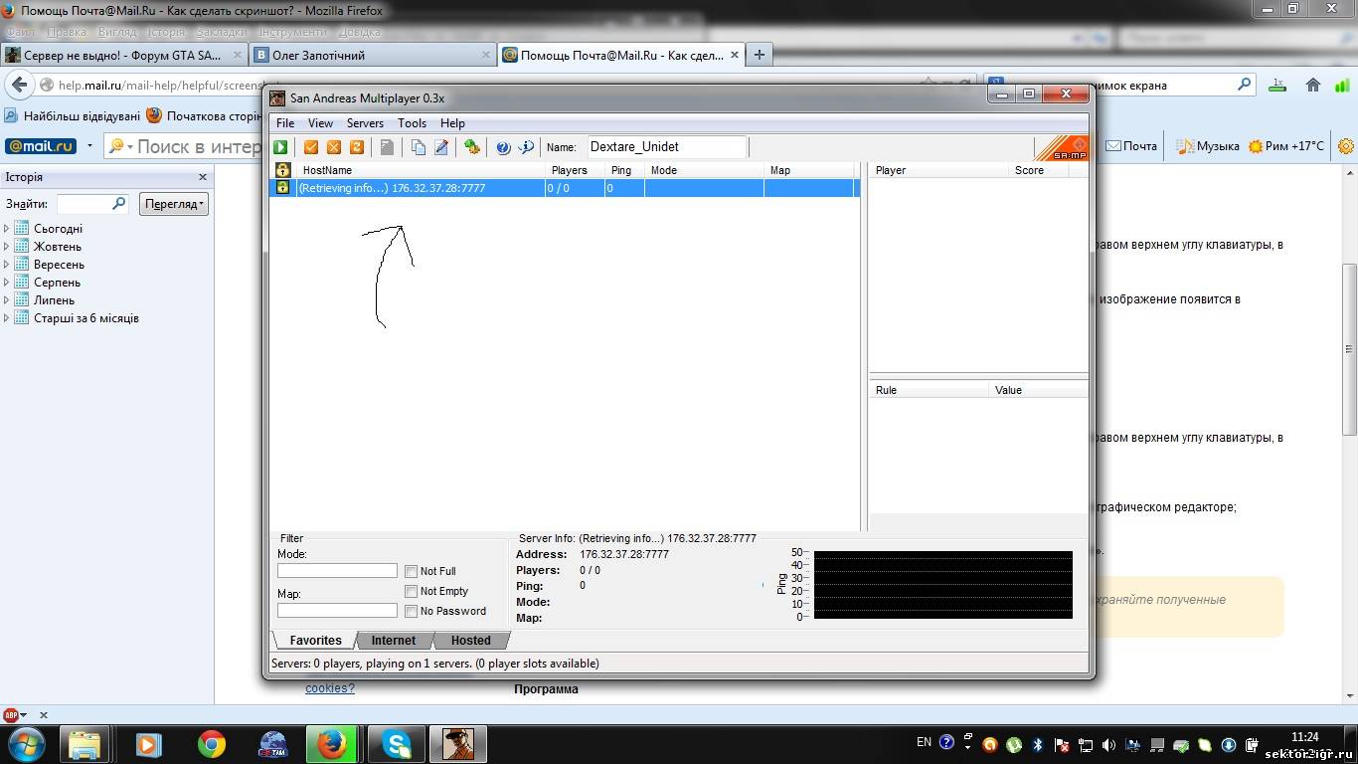The image size is (1358, 764).
Task: Expand Серпень history folder
Action: (x=7, y=283)
